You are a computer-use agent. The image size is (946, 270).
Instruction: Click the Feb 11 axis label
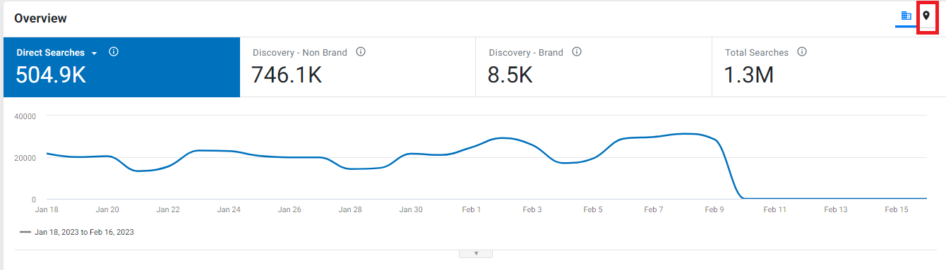(775, 209)
